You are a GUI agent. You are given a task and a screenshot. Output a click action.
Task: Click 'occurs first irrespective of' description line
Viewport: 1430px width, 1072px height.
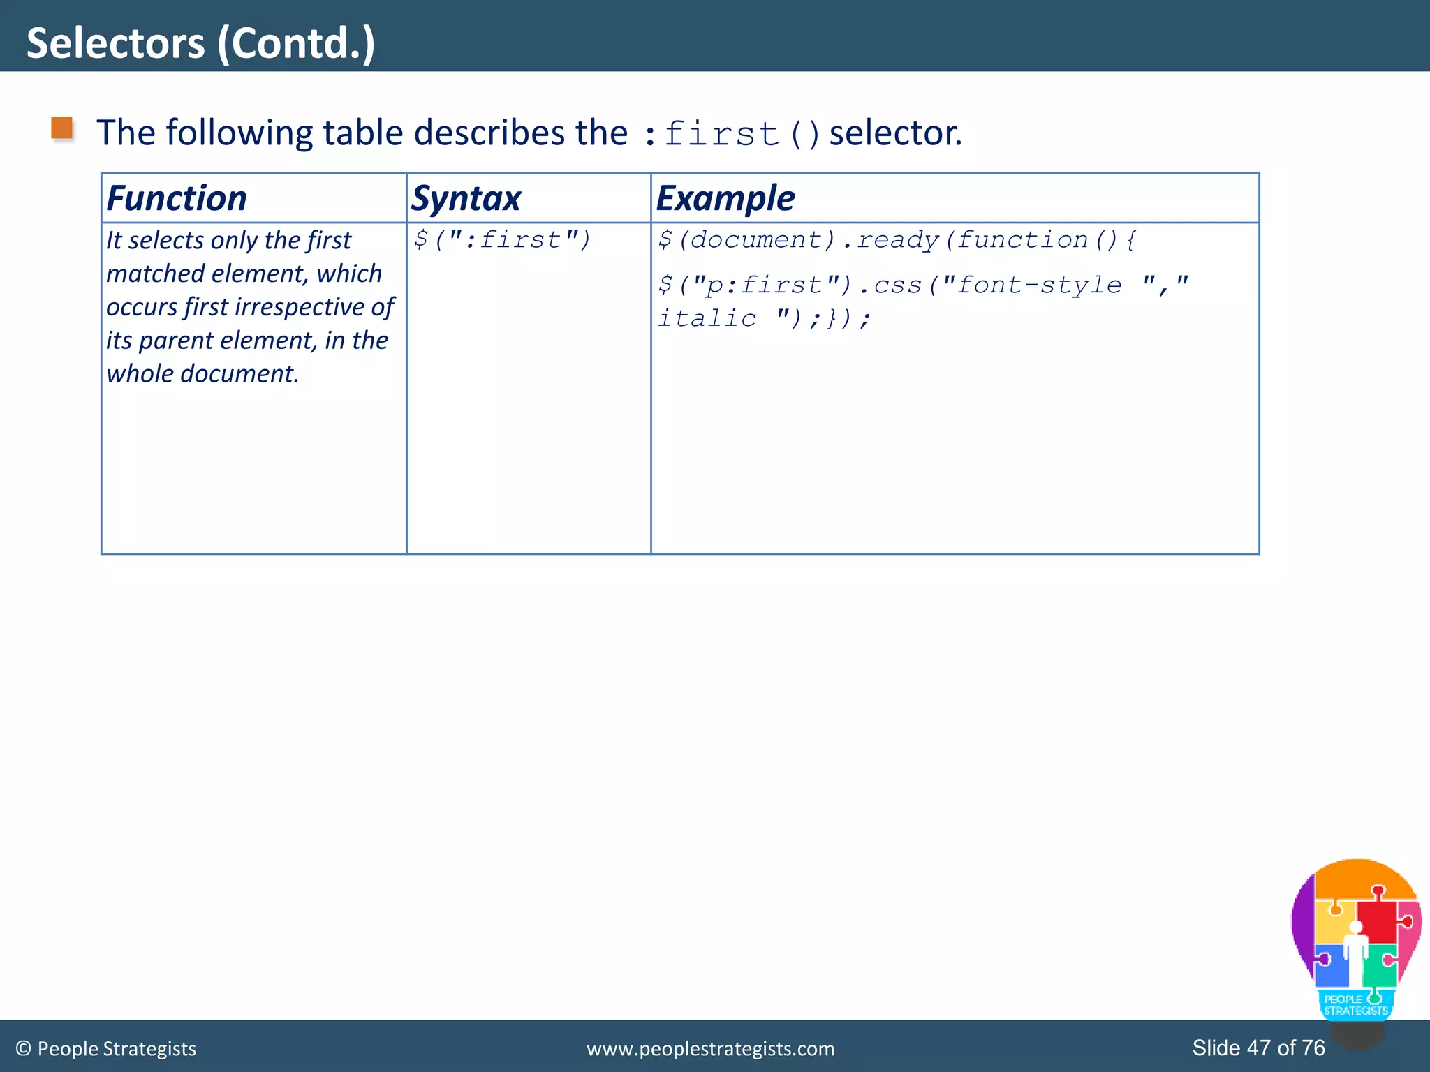click(250, 307)
